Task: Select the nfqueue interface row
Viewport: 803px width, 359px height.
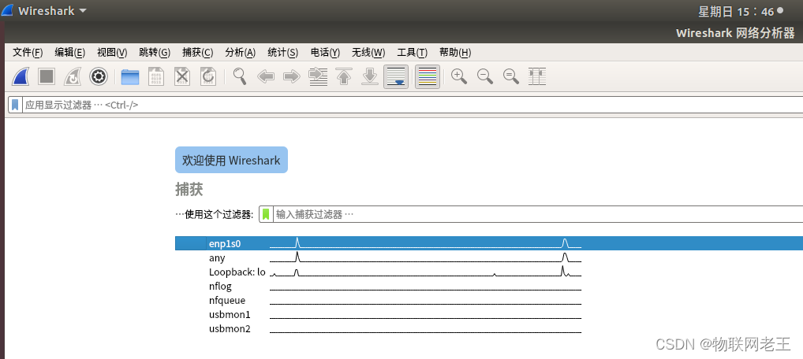Action: (x=489, y=300)
